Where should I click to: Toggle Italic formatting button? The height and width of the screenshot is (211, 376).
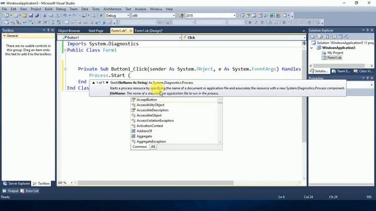tap(256, 22)
